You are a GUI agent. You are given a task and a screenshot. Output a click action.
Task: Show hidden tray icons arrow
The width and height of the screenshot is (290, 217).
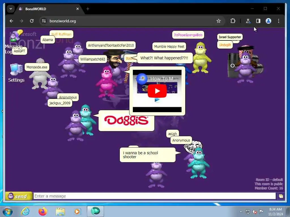(x=241, y=212)
